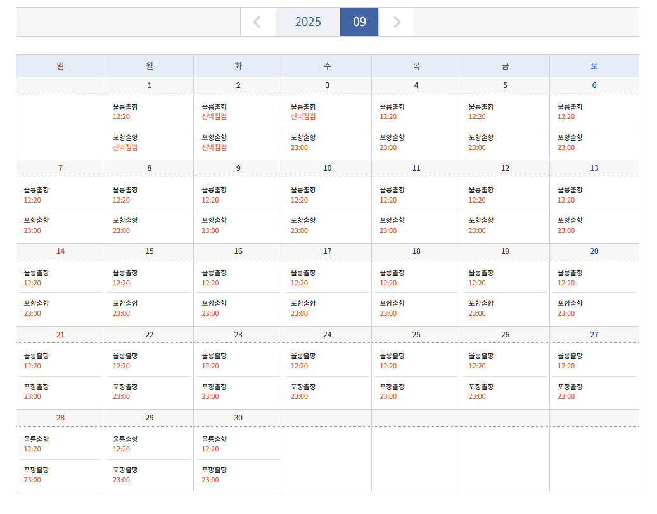The width and height of the screenshot is (657, 514).
Task: Select date 1 in the calendar
Action: (x=149, y=85)
